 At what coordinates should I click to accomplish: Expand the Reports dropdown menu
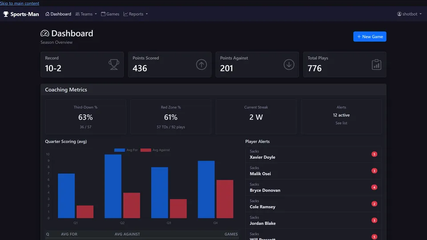[x=136, y=14]
